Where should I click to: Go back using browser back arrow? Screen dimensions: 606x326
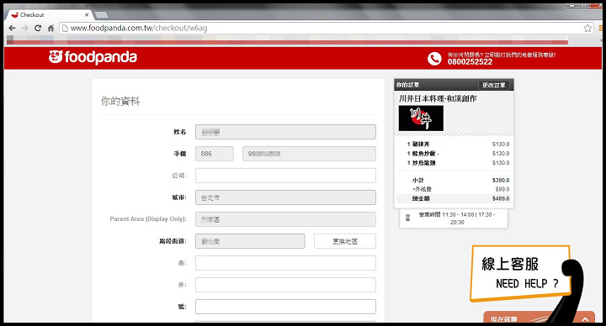12,29
